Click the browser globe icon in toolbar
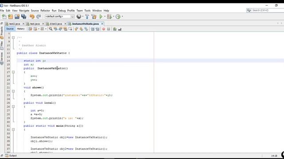This screenshot has width=284, height=159. point(79,16)
